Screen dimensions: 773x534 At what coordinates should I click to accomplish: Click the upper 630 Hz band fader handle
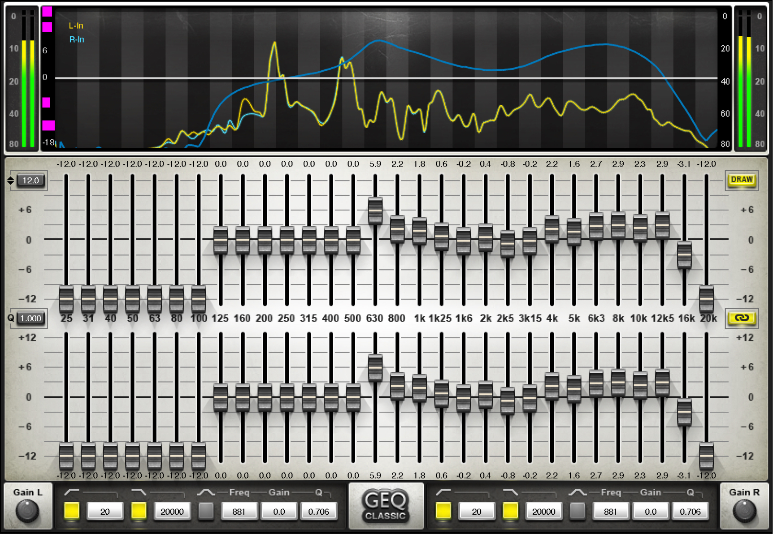(375, 211)
